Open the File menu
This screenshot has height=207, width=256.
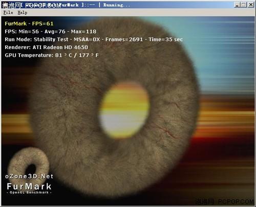point(8,13)
